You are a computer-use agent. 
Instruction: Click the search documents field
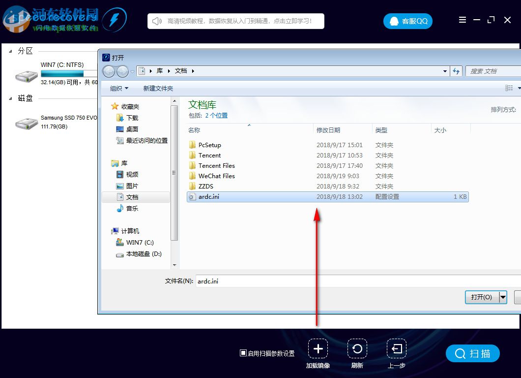pos(493,71)
